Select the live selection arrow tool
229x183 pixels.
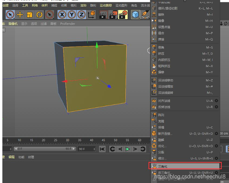pyautogui.click(x=10, y=15)
